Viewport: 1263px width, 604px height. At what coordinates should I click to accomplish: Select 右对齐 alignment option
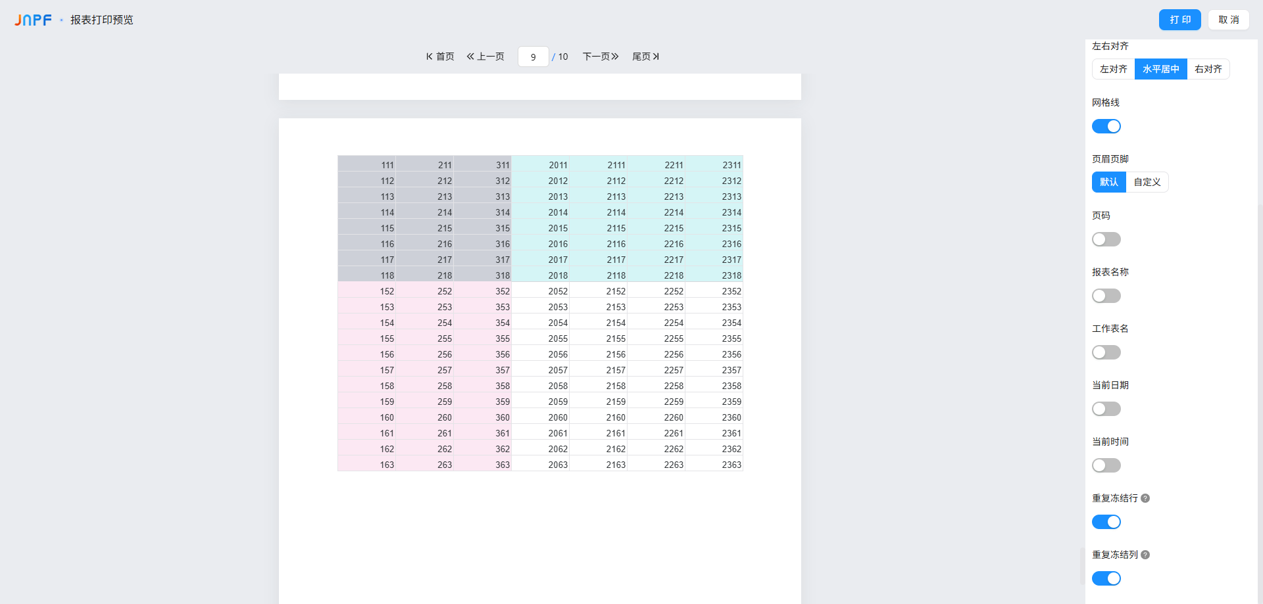click(x=1208, y=69)
